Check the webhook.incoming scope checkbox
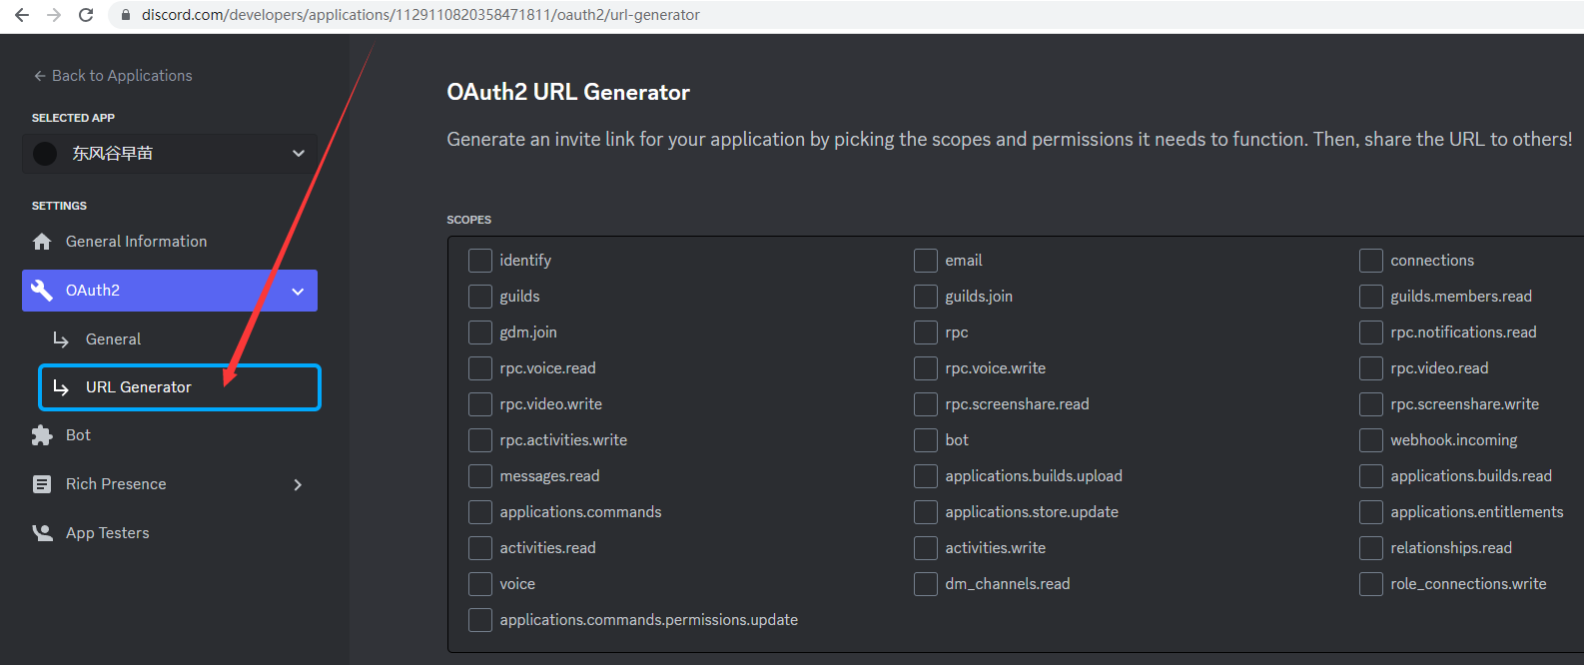 pyautogui.click(x=1371, y=440)
